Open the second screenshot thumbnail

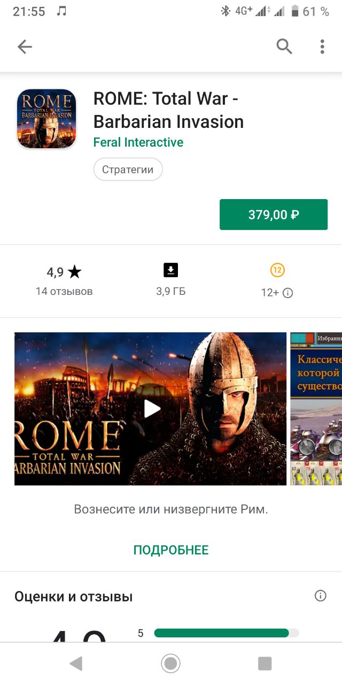coord(316,409)
